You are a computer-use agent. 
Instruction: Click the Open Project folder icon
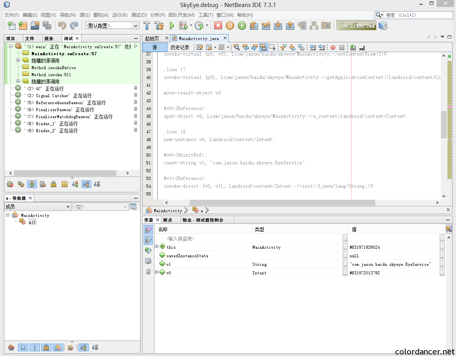[35, 26]
